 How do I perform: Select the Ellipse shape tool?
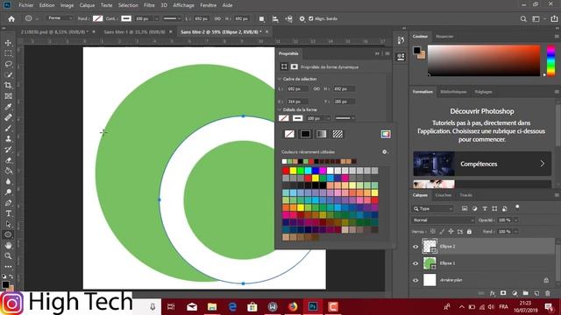[x=8, y=234]
